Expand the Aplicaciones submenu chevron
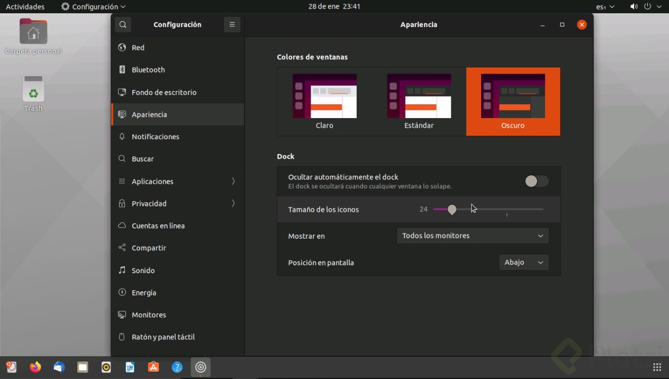The height and width of the screenshot is (379, 669). click(x=233, y=181)
